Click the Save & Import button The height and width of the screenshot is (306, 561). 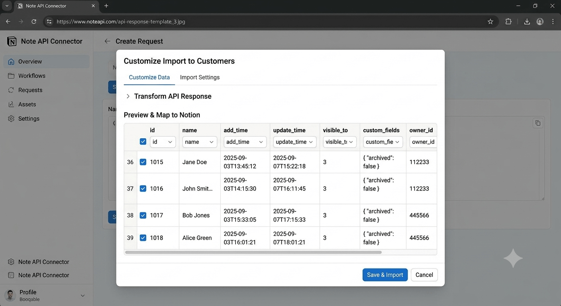pos(385,275)
